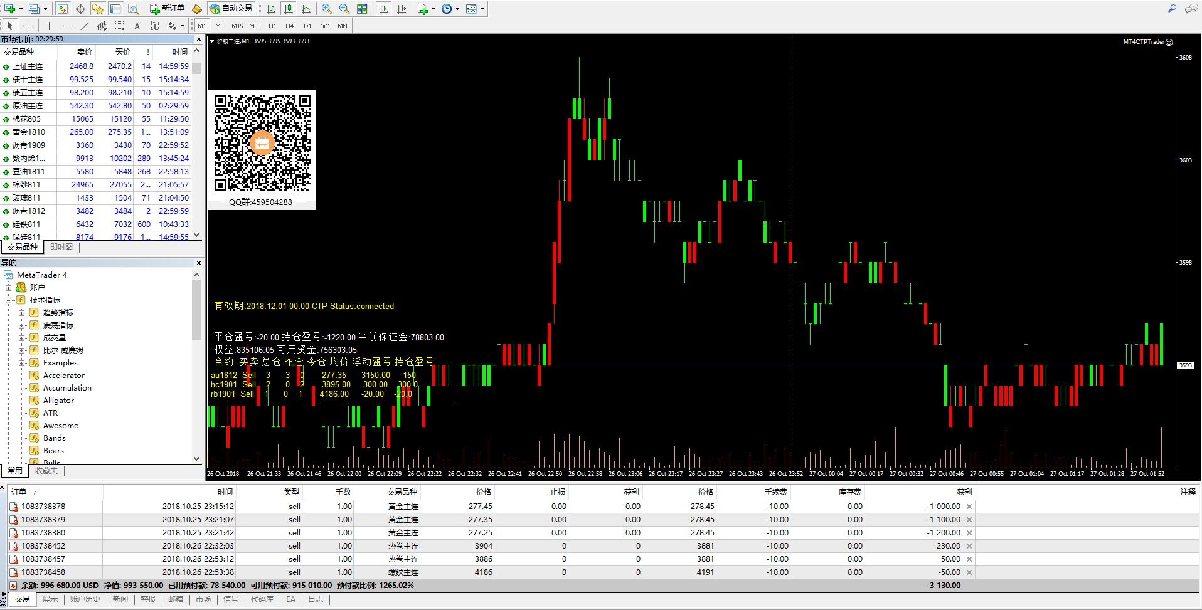Click the 新订单 new order button
Image resolution: width=1202 pixels, height=610 pixels.
click(167, 9)
